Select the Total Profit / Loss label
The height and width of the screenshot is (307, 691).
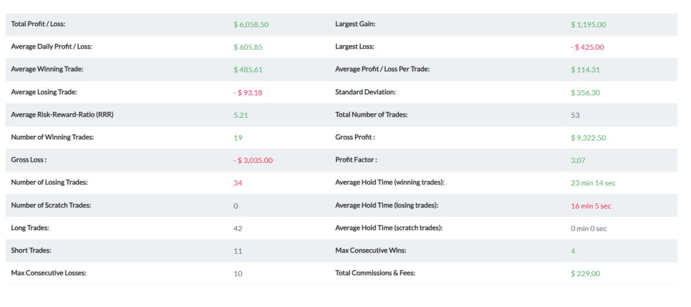pos(38,24)
